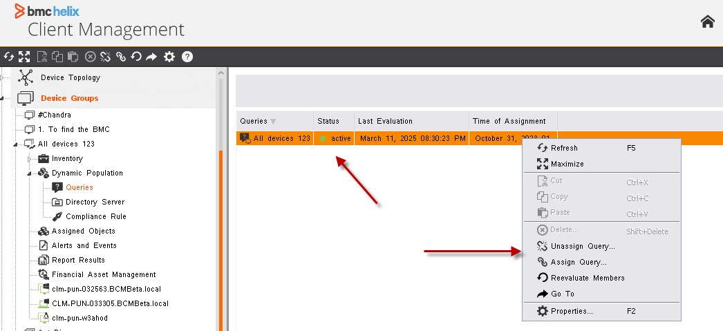
Task: Click the Refresh icon in the dark toolbar
Action: (9, 57)
